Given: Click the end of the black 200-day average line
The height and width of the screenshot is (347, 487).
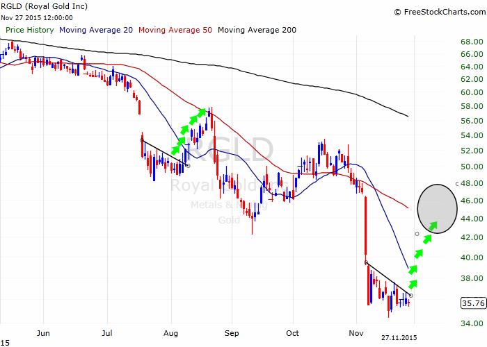Looking at the screenshot, I should click(408, 117).
